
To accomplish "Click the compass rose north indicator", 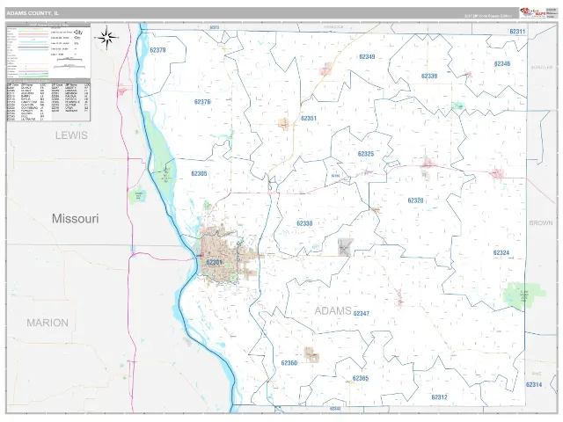I will [106, 37].
